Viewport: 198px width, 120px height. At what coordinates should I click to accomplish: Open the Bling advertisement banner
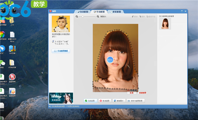61,98
